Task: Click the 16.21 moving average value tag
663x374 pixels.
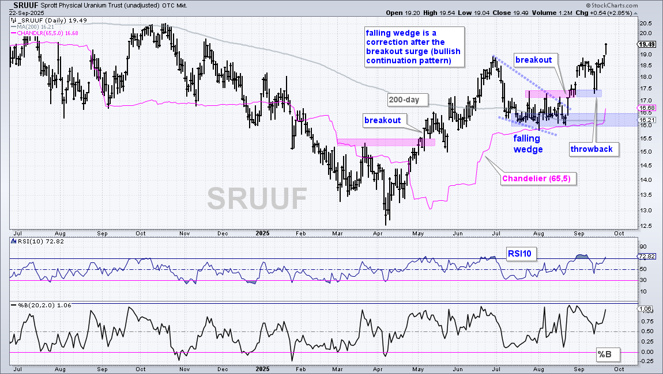Action: [646, 120]
